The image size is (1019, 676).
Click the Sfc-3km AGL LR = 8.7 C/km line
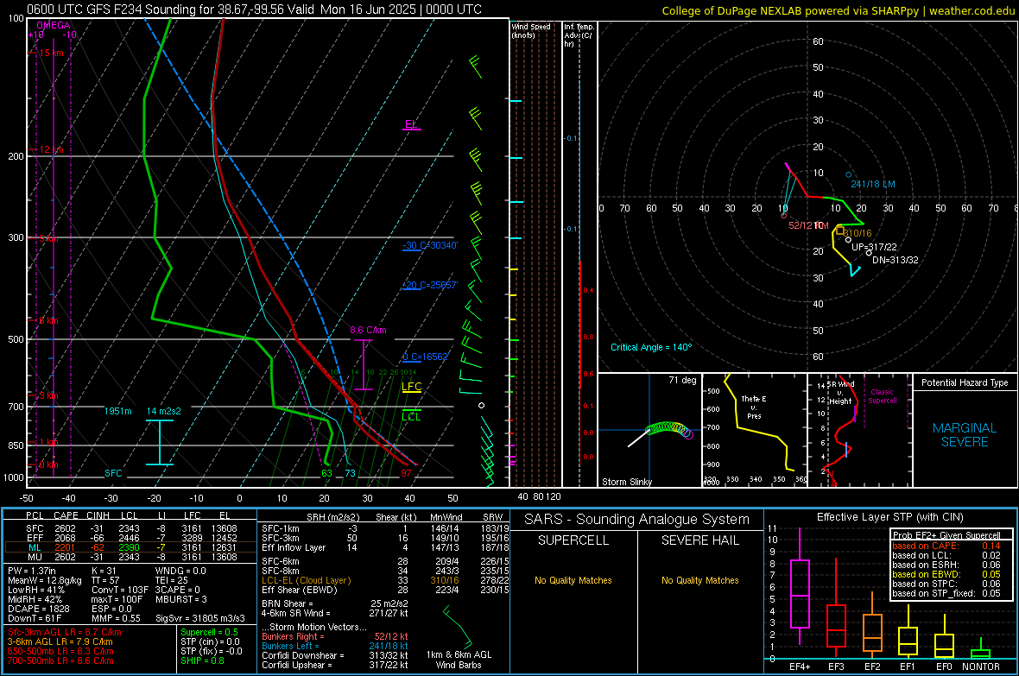click(65, 632)
